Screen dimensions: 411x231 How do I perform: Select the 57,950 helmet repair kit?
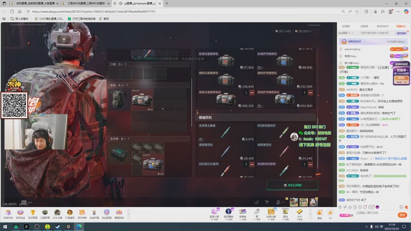226,61
